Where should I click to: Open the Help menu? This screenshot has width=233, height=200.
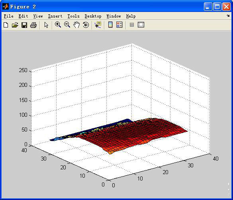tap(131, 16)
